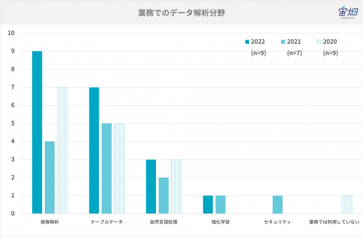The width and height of the screenshot is (363, 237).
Task: Click the Sorabatake logo in the corner
Action: 348,12
